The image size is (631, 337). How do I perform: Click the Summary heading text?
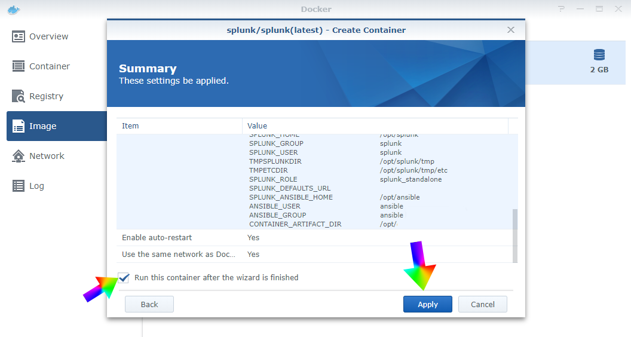(148, 69)
